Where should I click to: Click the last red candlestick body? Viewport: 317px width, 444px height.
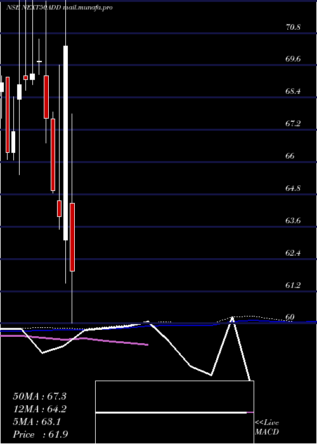(x=72, y=237)
